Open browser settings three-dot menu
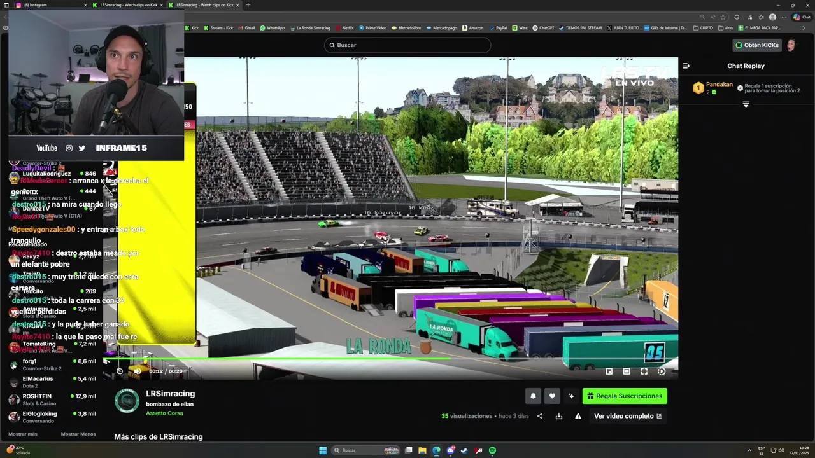The width and height of the screenshot is (815, 458). (784, 17)
